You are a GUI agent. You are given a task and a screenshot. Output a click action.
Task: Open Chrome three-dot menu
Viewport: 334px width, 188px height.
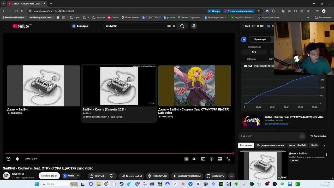pos(330,11)
